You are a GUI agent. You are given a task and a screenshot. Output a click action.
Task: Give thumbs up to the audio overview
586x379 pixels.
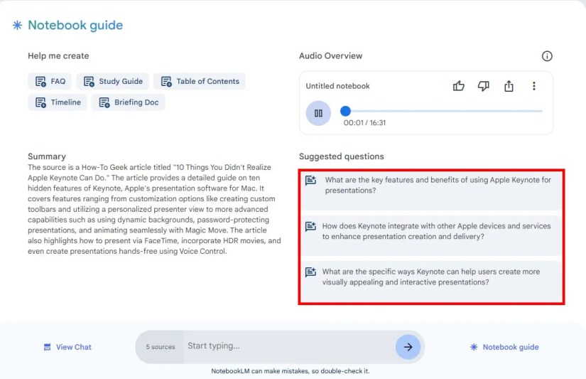tap(459, 86)
